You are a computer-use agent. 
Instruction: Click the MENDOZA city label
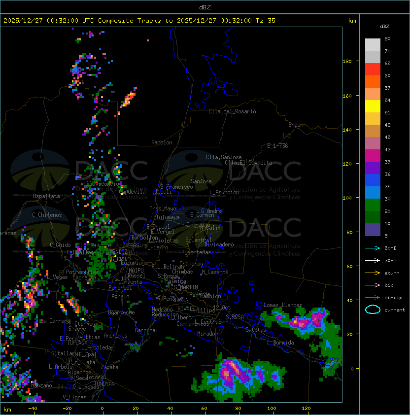(120, 252)
